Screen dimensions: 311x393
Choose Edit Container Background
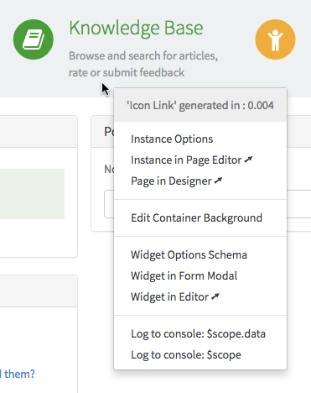(196, 218)
